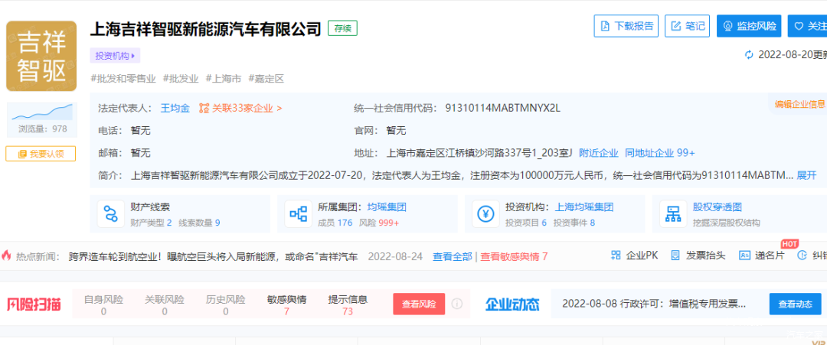Select the 提示信息 risk item
The width and height of the screenshot is (827, 345).
(x=348, y=304)
